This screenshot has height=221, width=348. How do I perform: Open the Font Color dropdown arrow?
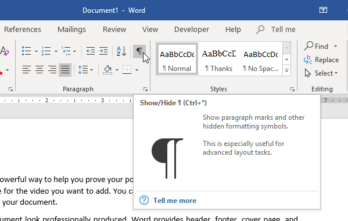(8, 70)
